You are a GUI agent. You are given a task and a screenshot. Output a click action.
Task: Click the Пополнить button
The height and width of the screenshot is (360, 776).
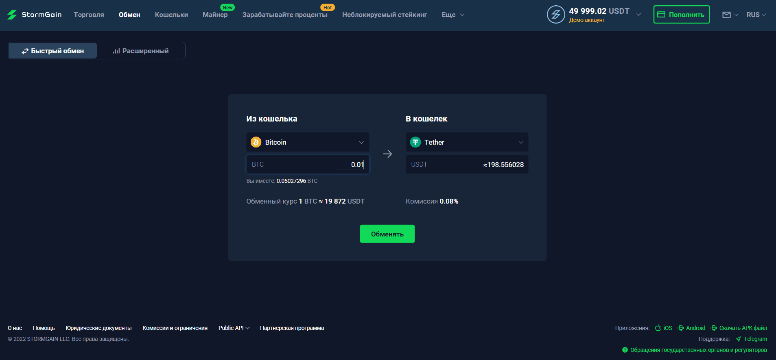(x=682, y=15)
